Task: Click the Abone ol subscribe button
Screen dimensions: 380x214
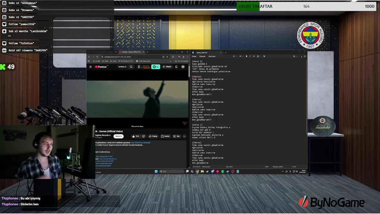Action: click(x=118, y=136)
